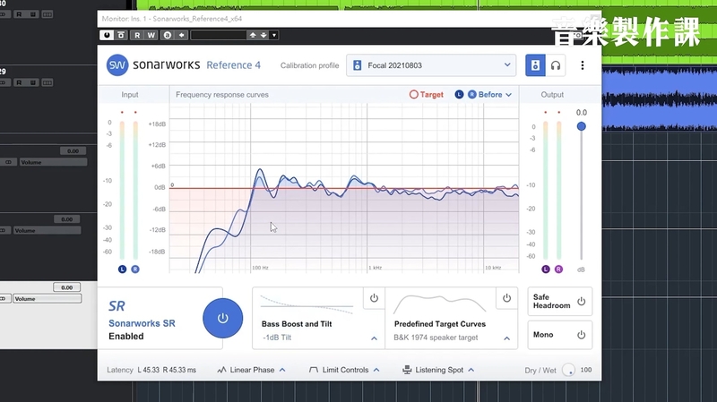717x402 pixels.
Task: Toggle the Target curve display
Action: click(x=427, y=95)
